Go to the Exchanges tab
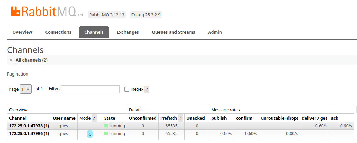This screenshot has width=357, height=143. (x=128, y=32)
